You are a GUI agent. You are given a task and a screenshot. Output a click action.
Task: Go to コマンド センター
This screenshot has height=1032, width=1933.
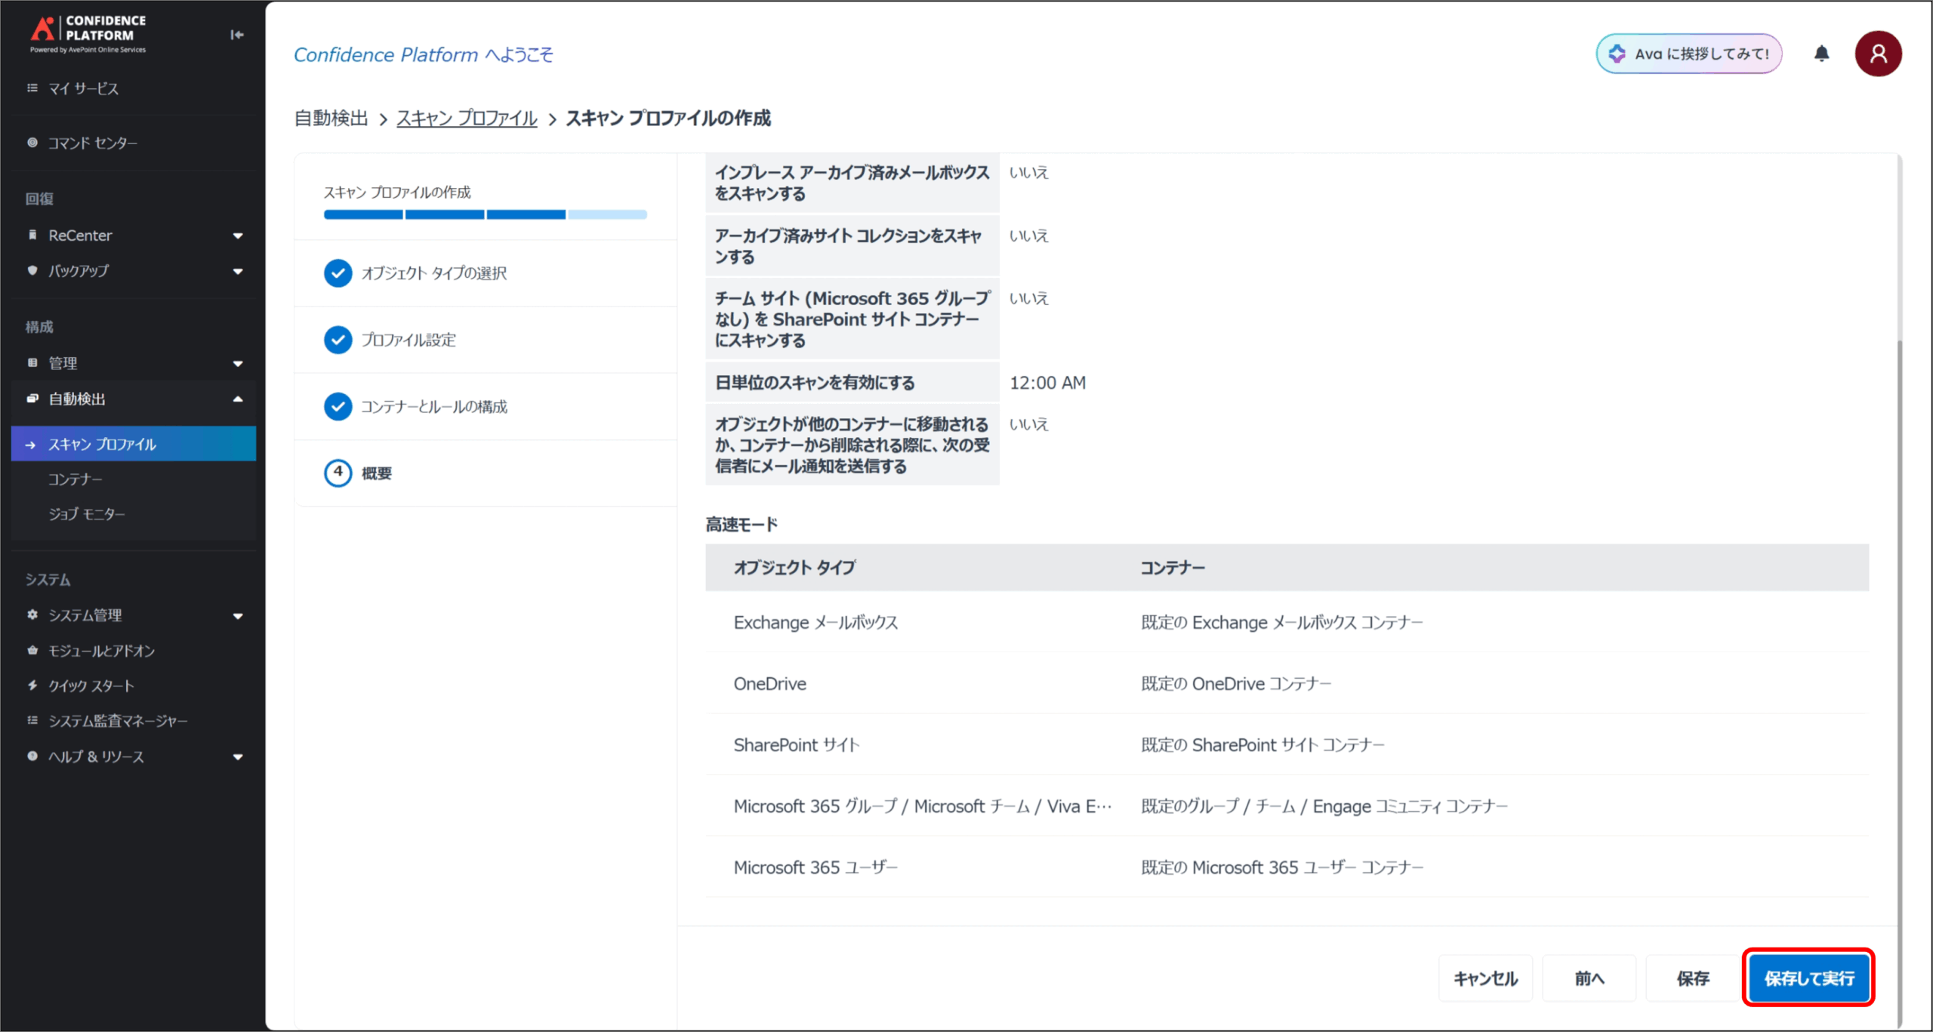[92, 143]
